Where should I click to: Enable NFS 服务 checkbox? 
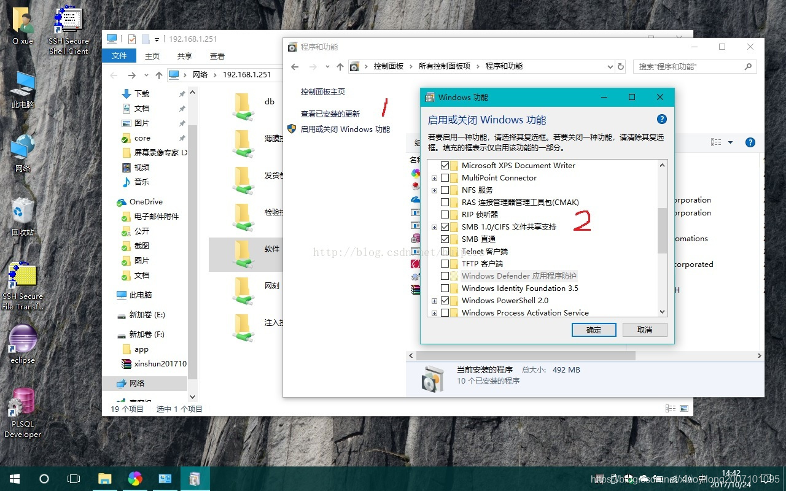[445, 190]
